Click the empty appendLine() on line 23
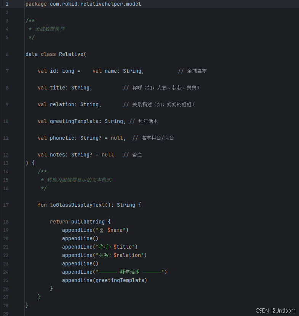The image size is (299, 316). pyautogui.click(x=80, y=263)
